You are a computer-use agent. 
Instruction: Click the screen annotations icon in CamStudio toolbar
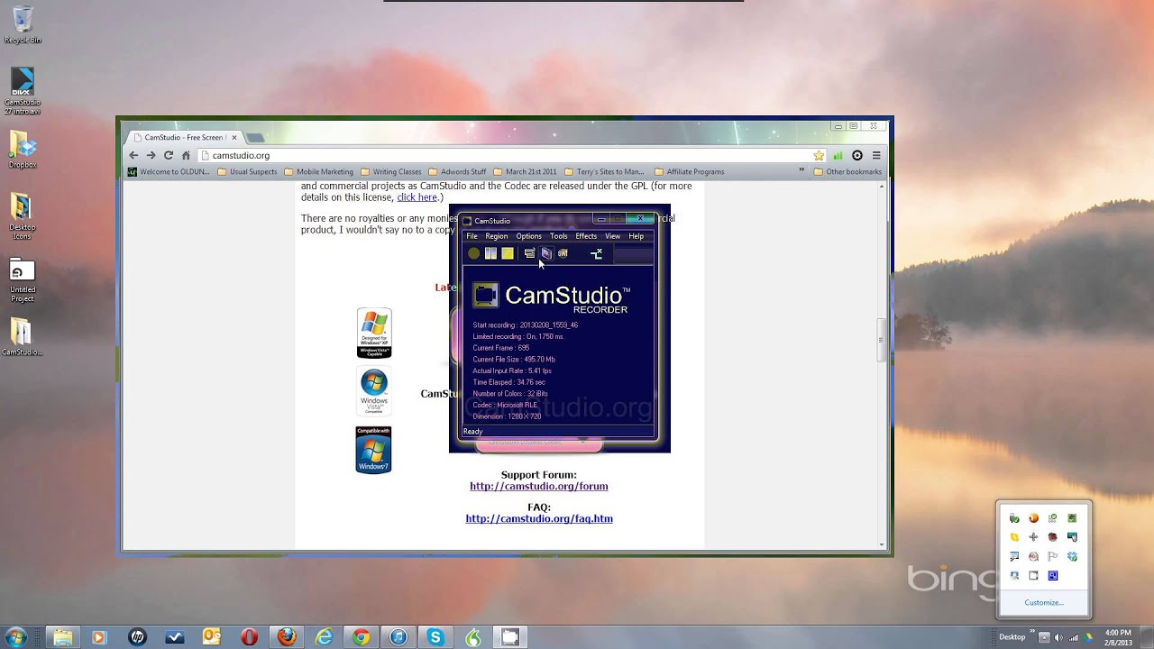click(x=596, y=254)
